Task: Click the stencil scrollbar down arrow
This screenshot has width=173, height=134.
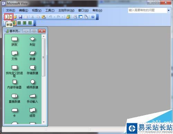Action: point(44,122)
